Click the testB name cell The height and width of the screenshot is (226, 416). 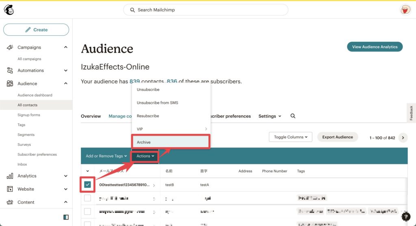pos(169,185)
